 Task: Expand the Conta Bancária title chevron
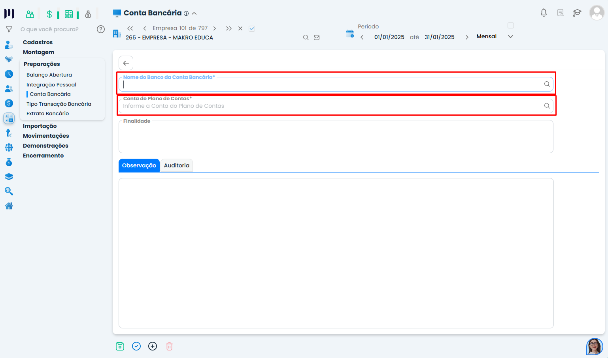(194, 13)
